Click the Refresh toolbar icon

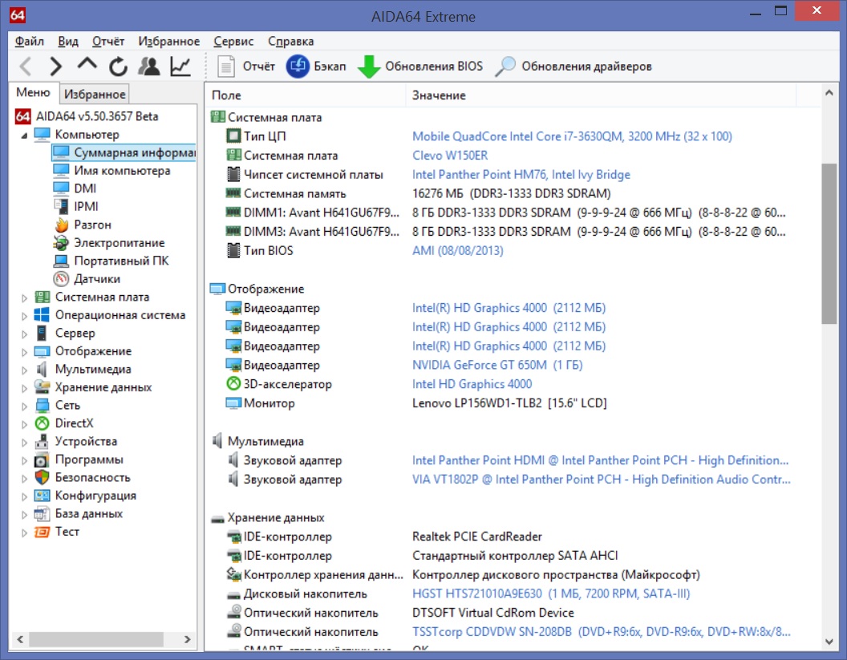118,67
